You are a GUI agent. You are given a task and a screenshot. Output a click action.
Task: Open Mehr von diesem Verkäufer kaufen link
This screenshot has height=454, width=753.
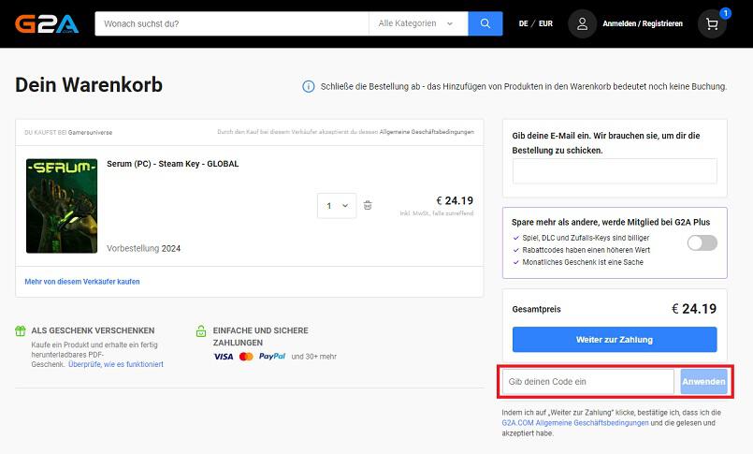click(82, 282)
